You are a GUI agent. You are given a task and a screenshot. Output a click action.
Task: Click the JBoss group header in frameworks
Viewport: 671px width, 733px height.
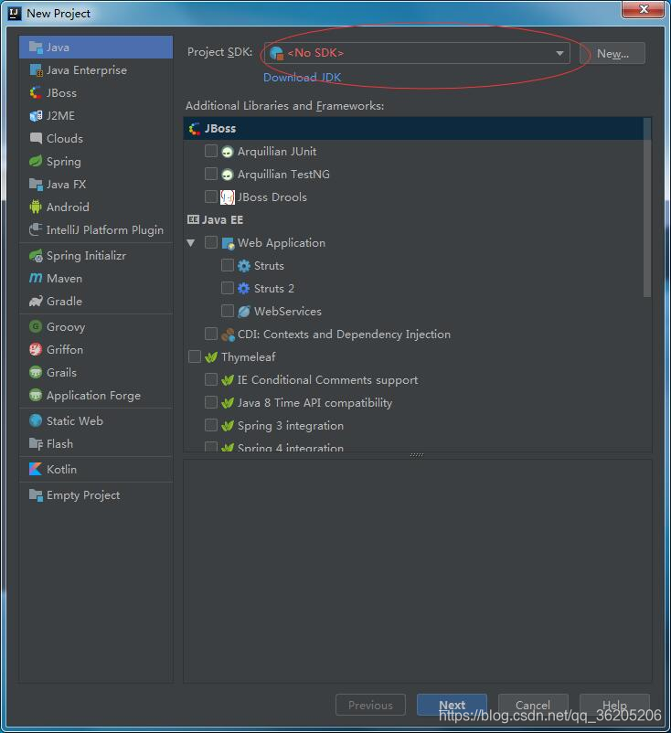pos(413,129)
